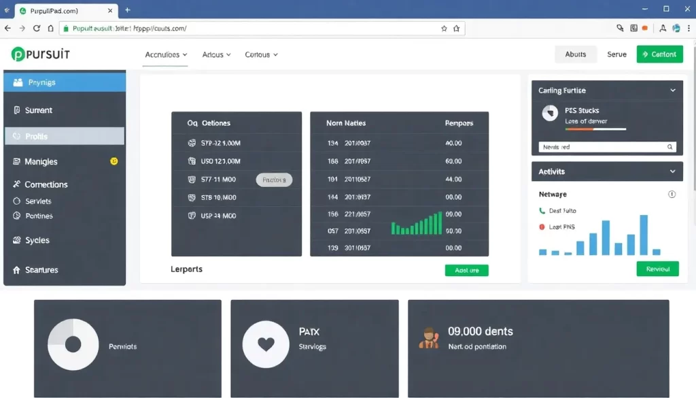The height and width of the screenshot is (398, 696).
Task: Click the PES Stucks pie icon
Action: tap(550, 114)
